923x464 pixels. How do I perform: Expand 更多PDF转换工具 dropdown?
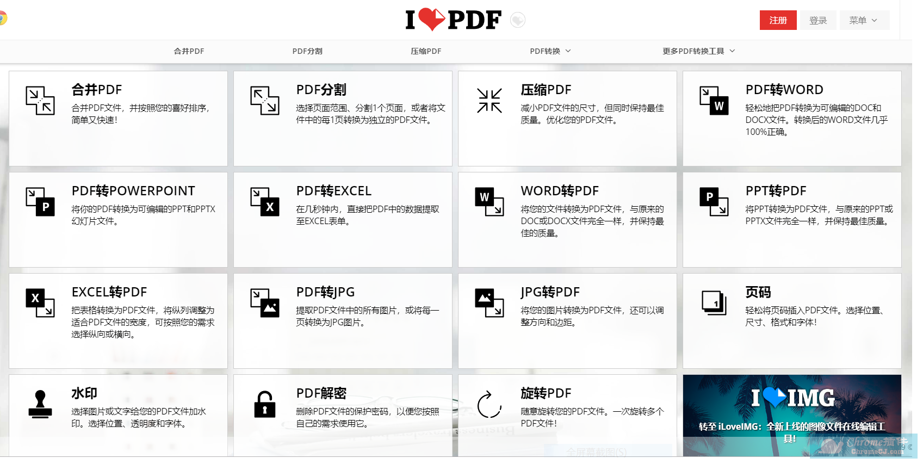tap(699, 51)
